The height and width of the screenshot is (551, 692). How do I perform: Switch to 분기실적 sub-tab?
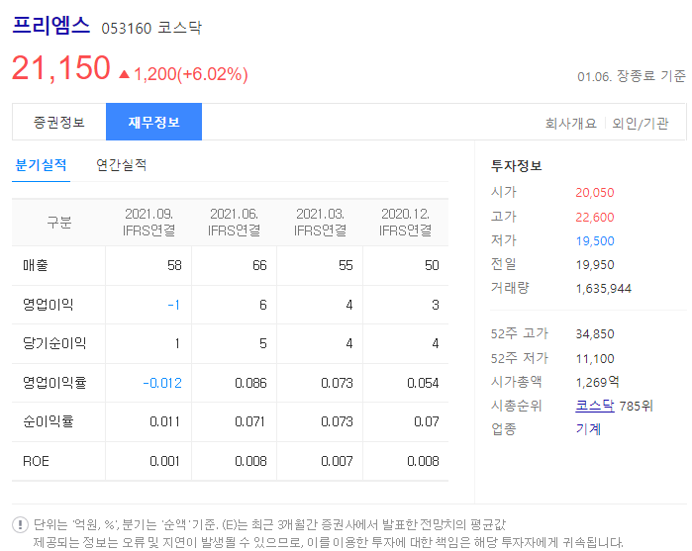click(x=41, y=165)
